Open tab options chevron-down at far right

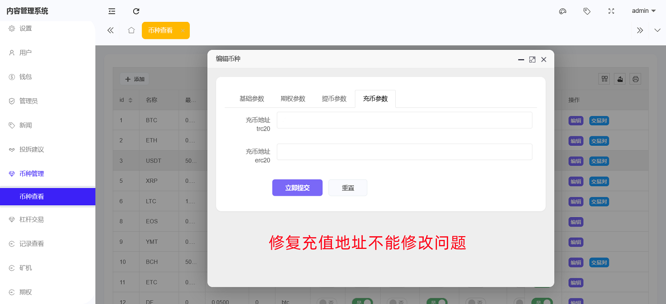[657, 30]
